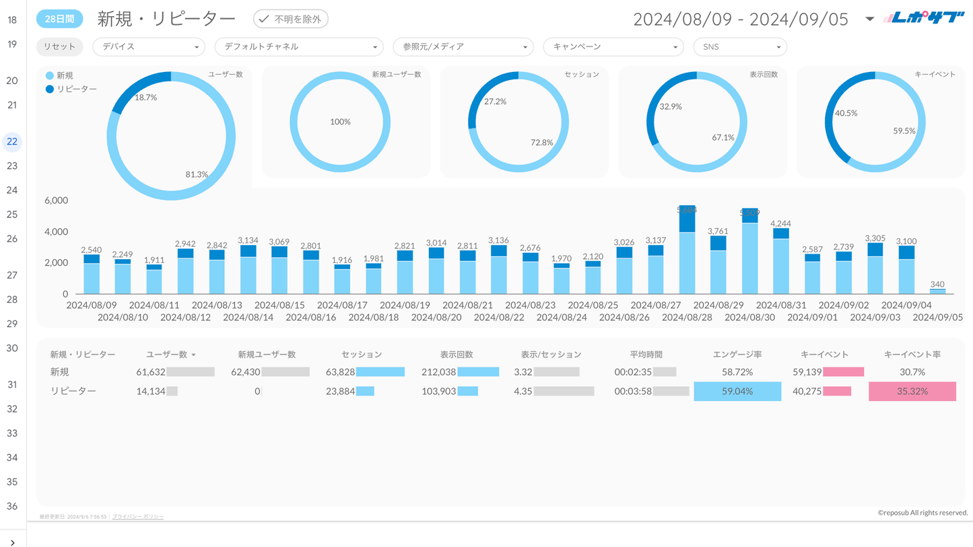Click the 2024/08/27 bar labeled 3,137
973x547 pixels.
[655, 269]
